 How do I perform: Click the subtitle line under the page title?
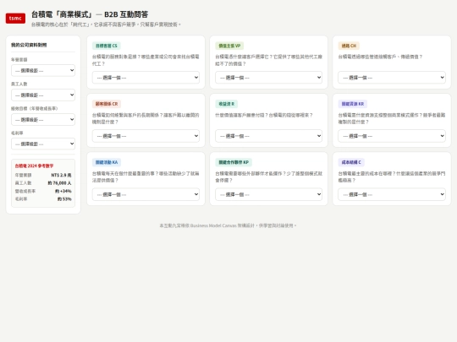[x=106, y=24]
